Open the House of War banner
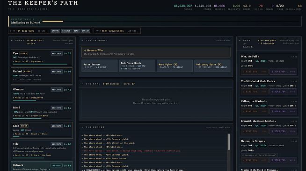This screenshot has width=306, height=171. click(x=156, y=52)
